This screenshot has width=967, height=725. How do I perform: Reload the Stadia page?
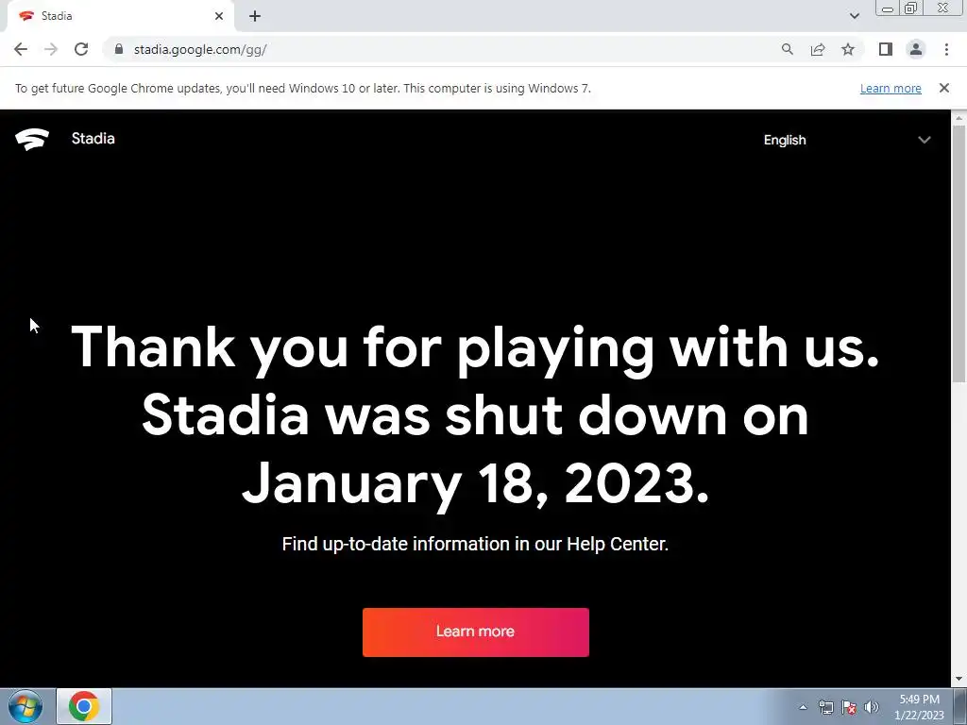tap(81, 49)
